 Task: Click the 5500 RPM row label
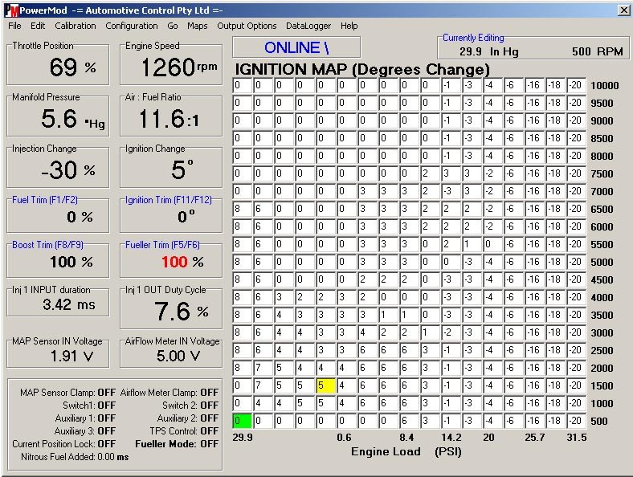tap(602, 245)
